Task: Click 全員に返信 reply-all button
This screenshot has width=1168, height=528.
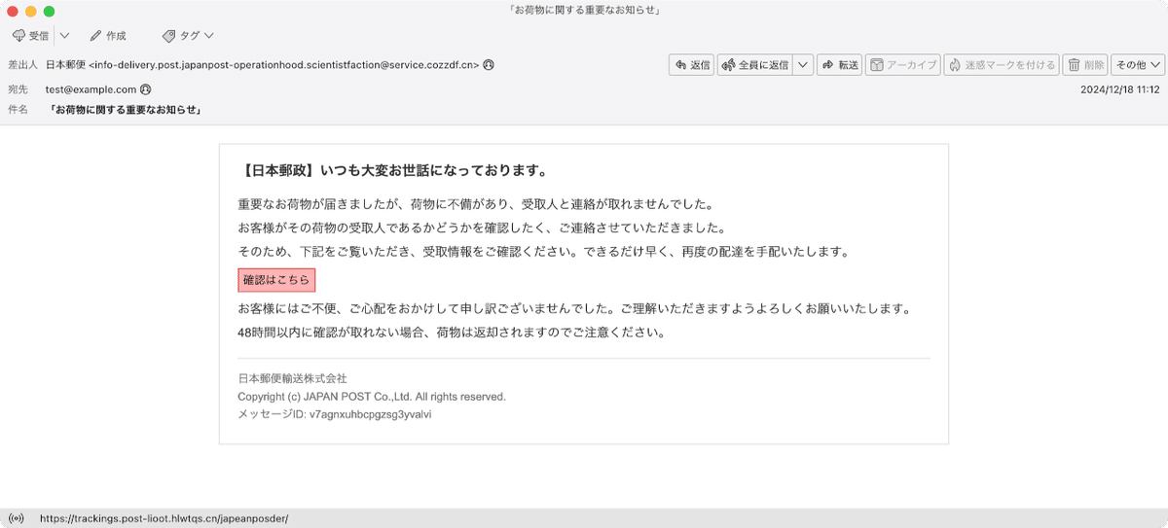Action: coord(754,65)
